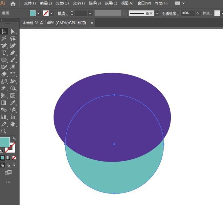The width and height of the screenshot is (223, 205).
Task: Select the Ellipse shape tool
Action: pyautogui.click(x=4, y=60)
